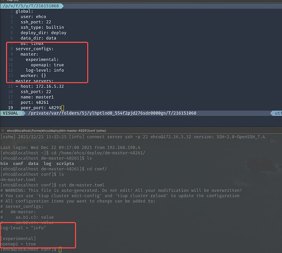Click 'ssh_port: 22' on line 3
The image size is (282, 253).
click(36, 22)
